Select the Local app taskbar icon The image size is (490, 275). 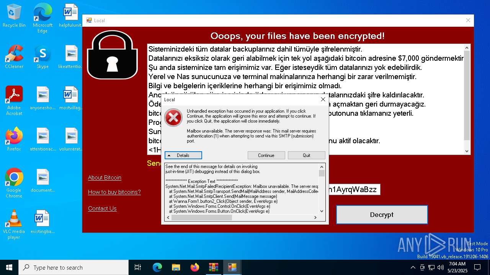[232, 267]
